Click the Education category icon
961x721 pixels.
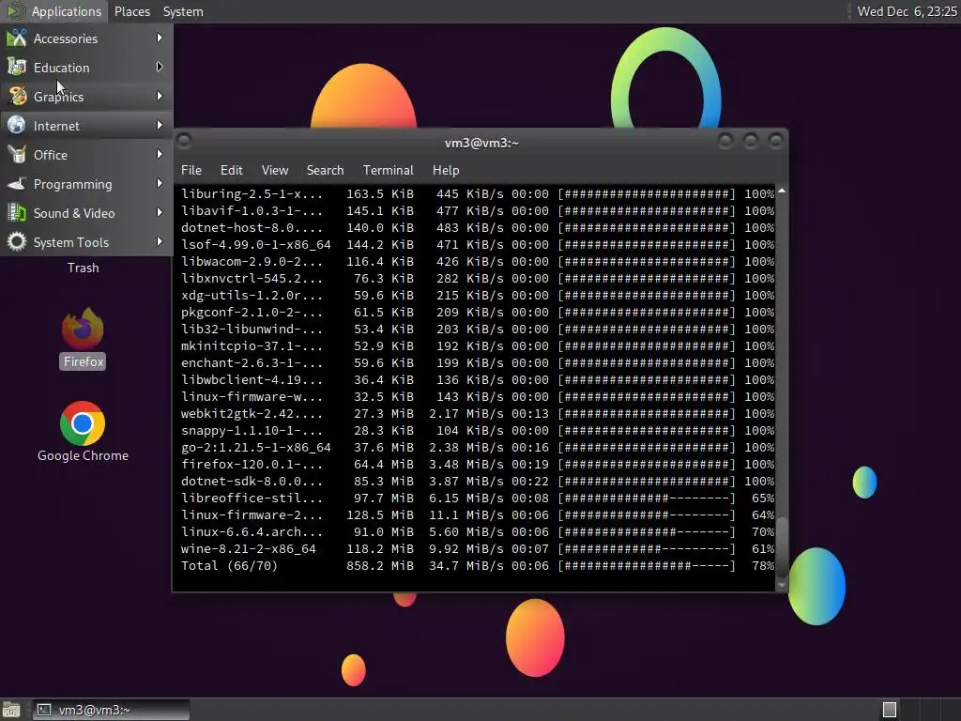point(17,67)
